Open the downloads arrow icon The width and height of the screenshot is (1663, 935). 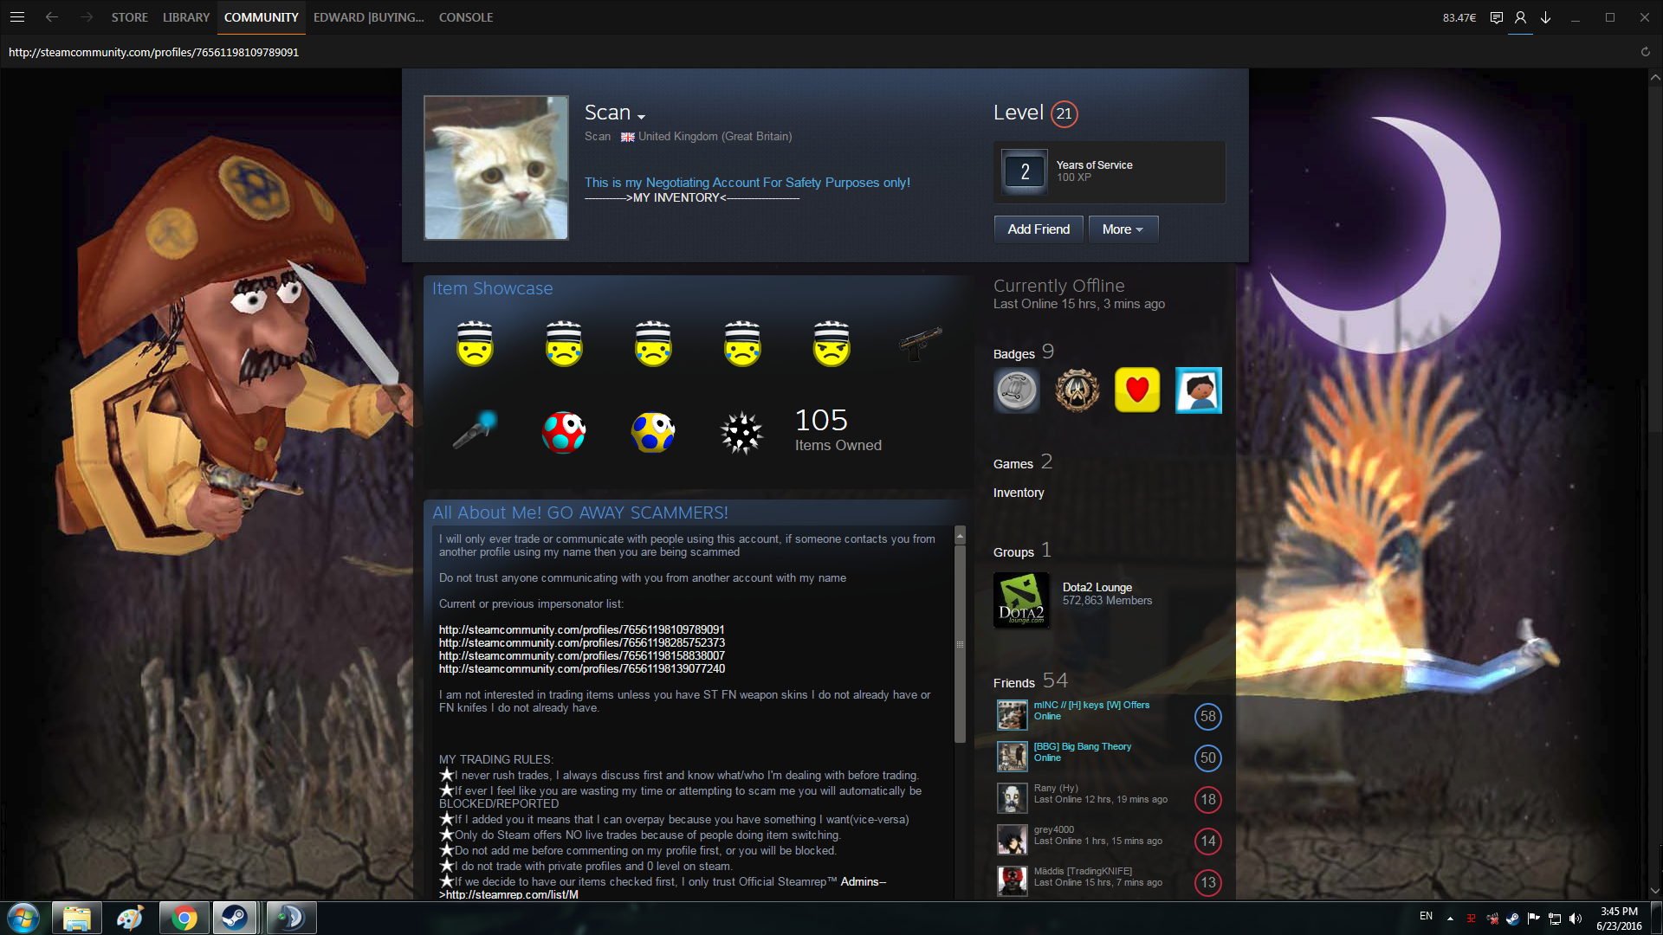(x=1545, y=17)
